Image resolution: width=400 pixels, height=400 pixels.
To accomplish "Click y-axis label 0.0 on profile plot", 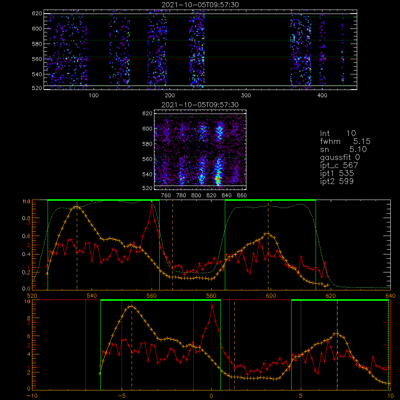I will (26, 288).
